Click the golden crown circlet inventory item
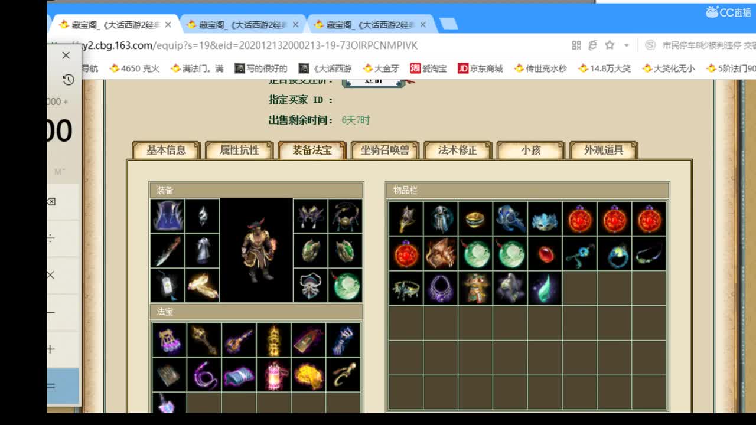The image size is (756, 425). [406, 289]
